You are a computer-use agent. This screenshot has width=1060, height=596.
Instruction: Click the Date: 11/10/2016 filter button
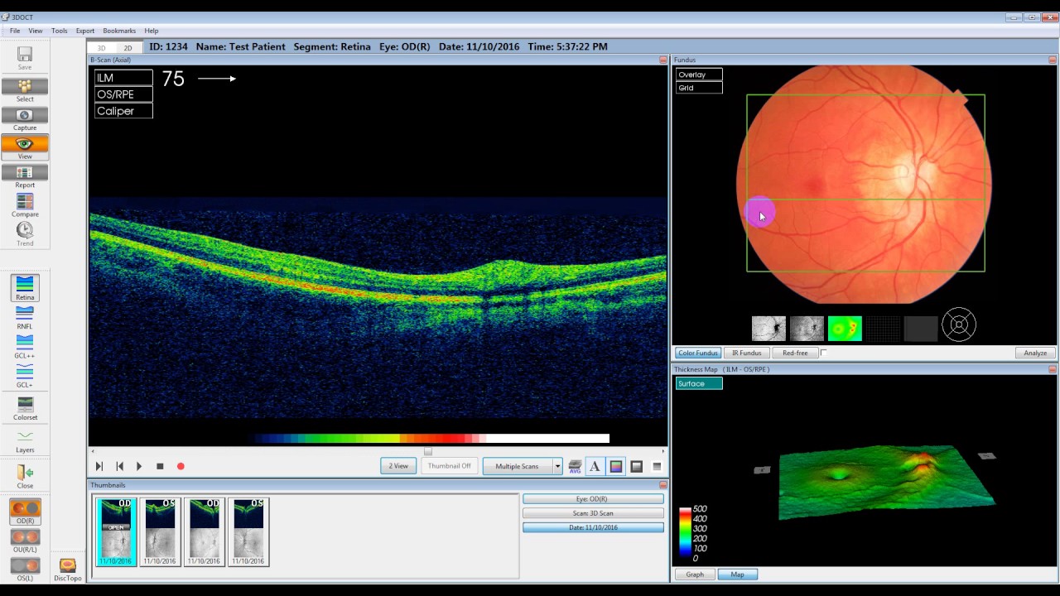point(593,527)
